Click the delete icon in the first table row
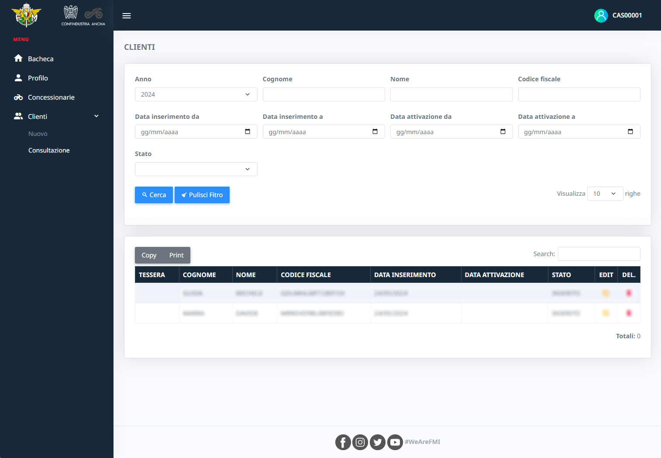 point(629,293)
